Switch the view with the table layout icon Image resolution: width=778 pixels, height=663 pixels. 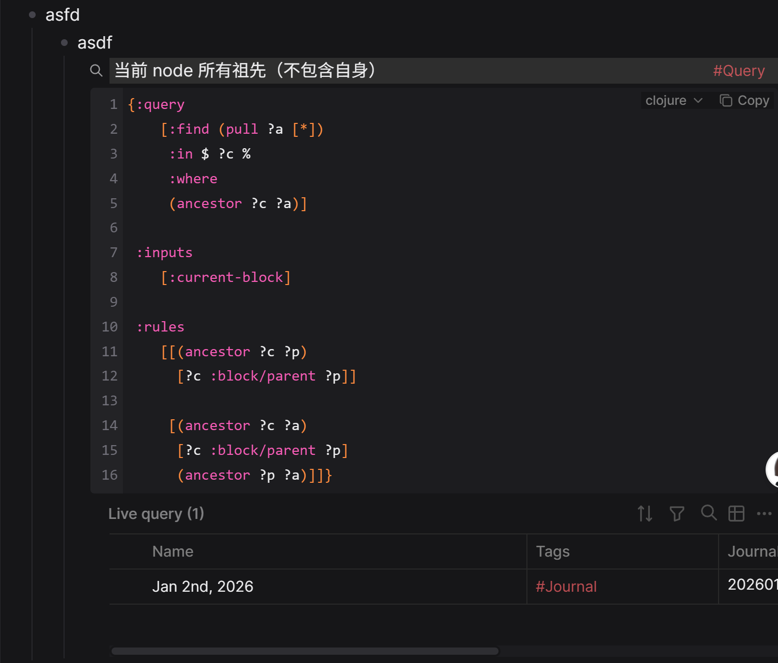tap(736, 513)
